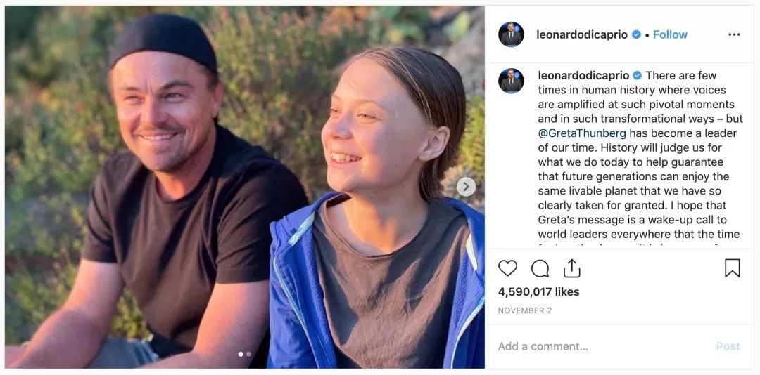Open comments via speech bubble icon

540,268
